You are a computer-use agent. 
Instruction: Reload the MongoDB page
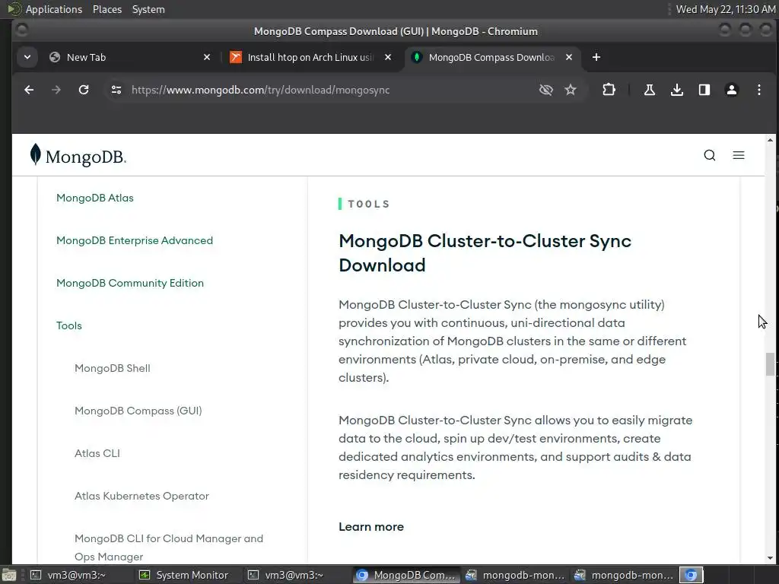click(x=84, y=90)
